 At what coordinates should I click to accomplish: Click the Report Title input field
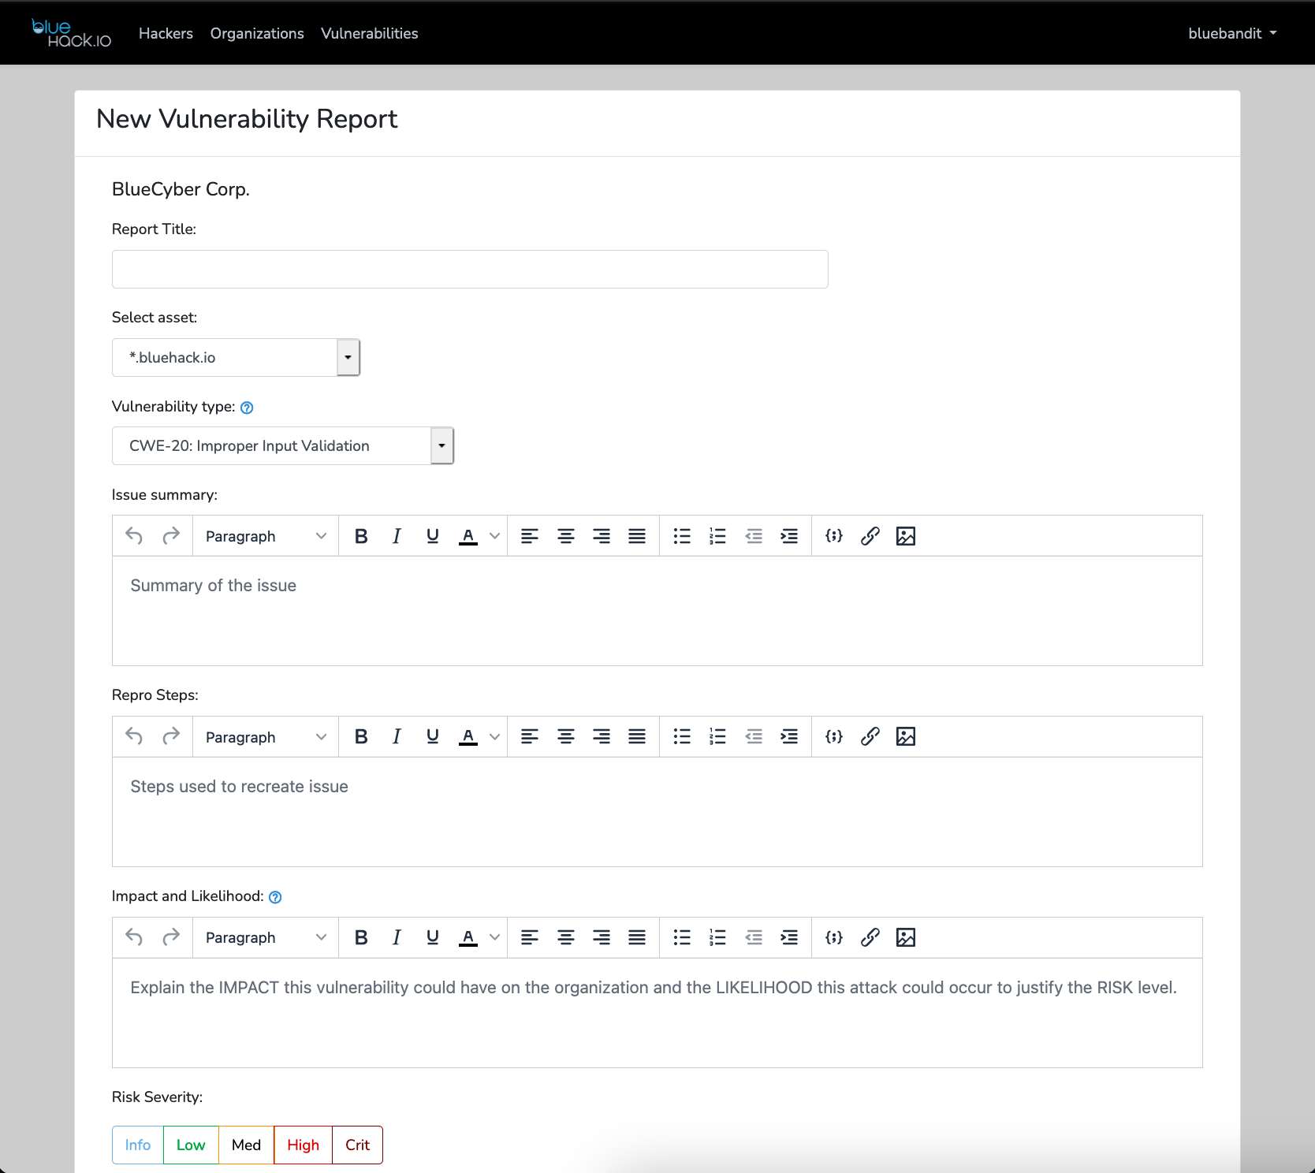[x=470, y=269]
